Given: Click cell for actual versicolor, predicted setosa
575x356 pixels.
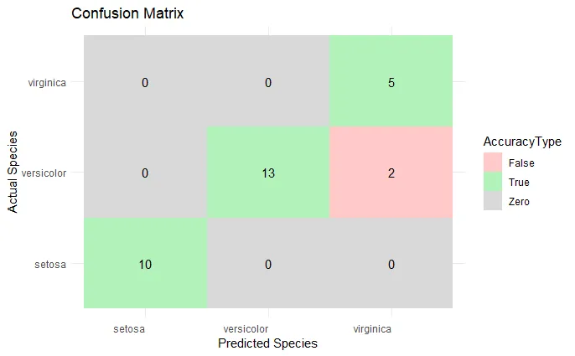Looking at the screenshot, I should pyautogui.click(x=145, y=173).
